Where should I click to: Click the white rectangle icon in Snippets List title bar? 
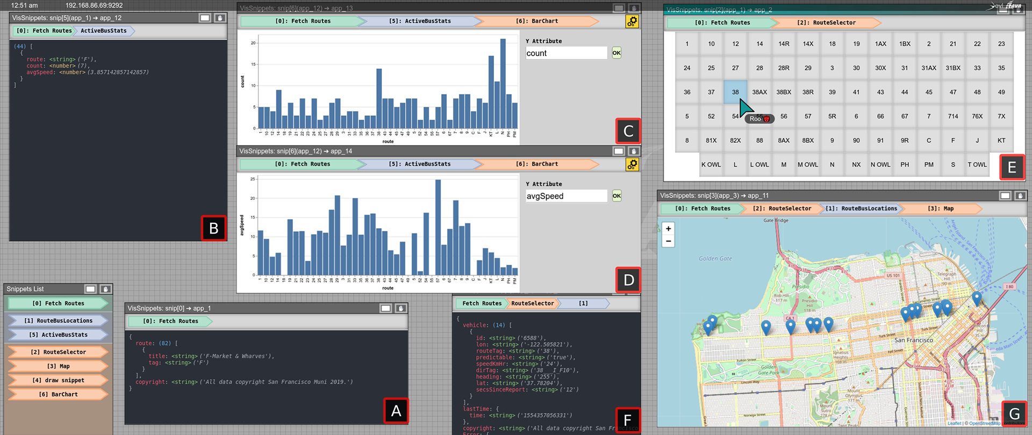coord(90,289)
